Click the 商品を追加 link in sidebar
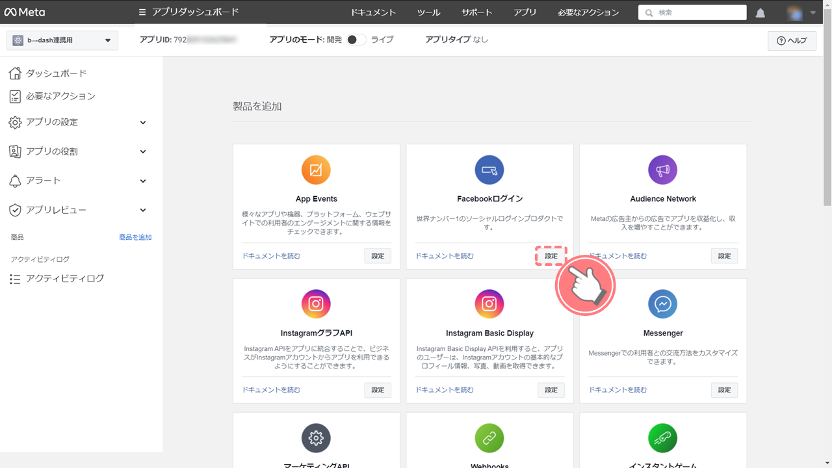The height and width of the screenshot is (468, 832). pos(135,237)
